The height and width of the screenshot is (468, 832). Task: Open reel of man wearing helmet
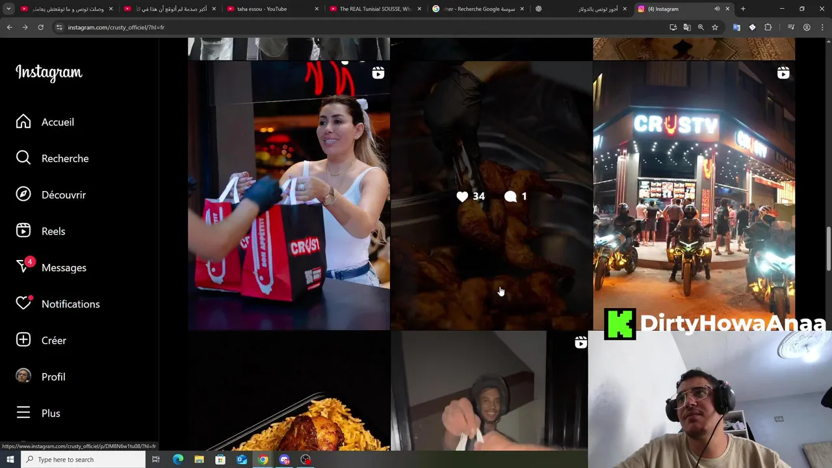tap(489, 391)
